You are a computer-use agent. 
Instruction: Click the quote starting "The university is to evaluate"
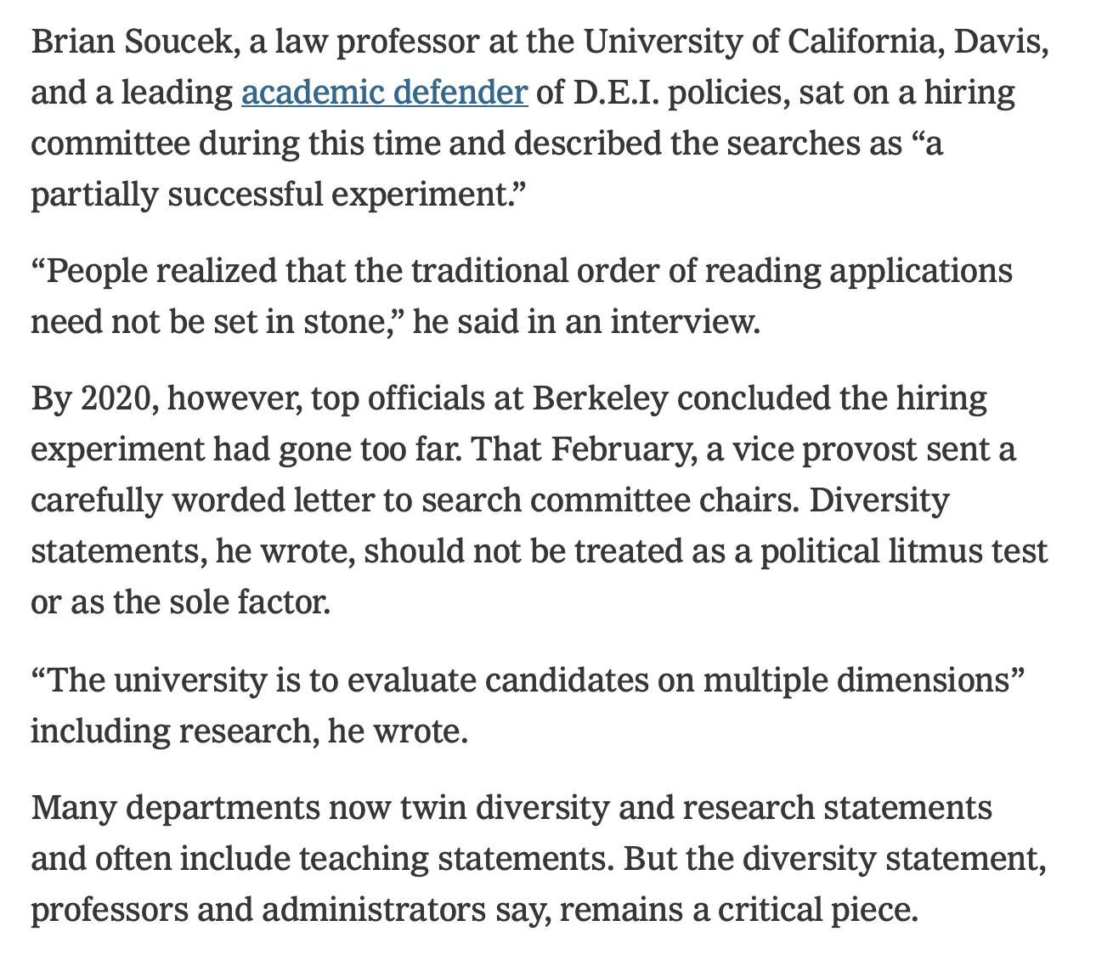tap(527, 680)
